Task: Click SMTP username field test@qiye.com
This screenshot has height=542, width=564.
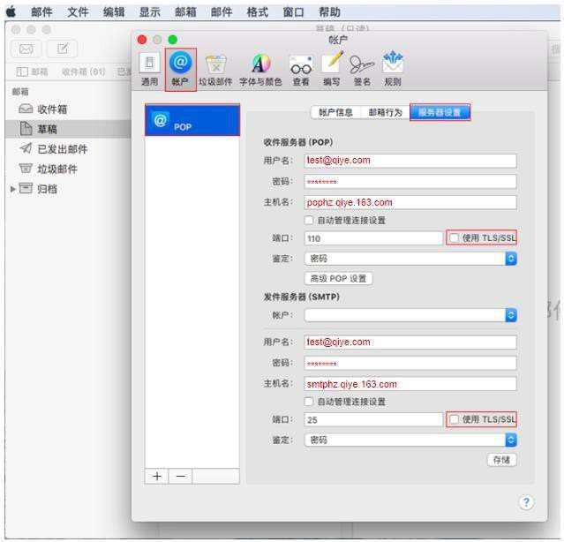Action: [410, 342]
